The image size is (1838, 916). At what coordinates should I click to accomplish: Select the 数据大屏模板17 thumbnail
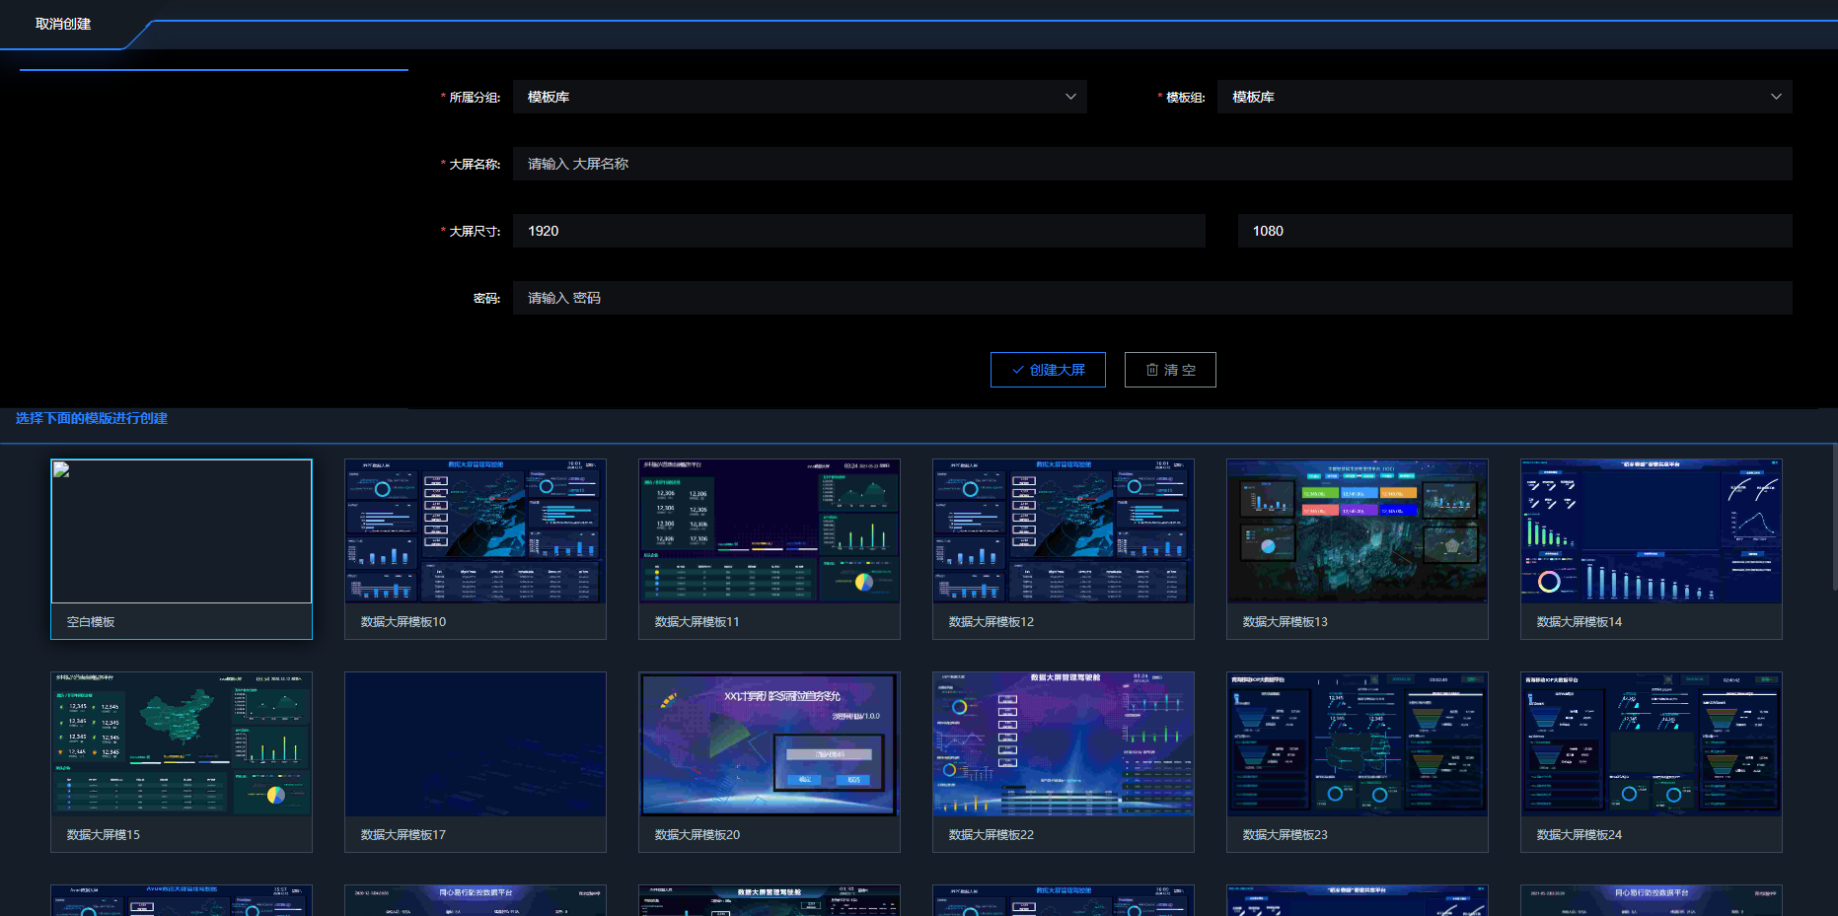coord(476,744)
